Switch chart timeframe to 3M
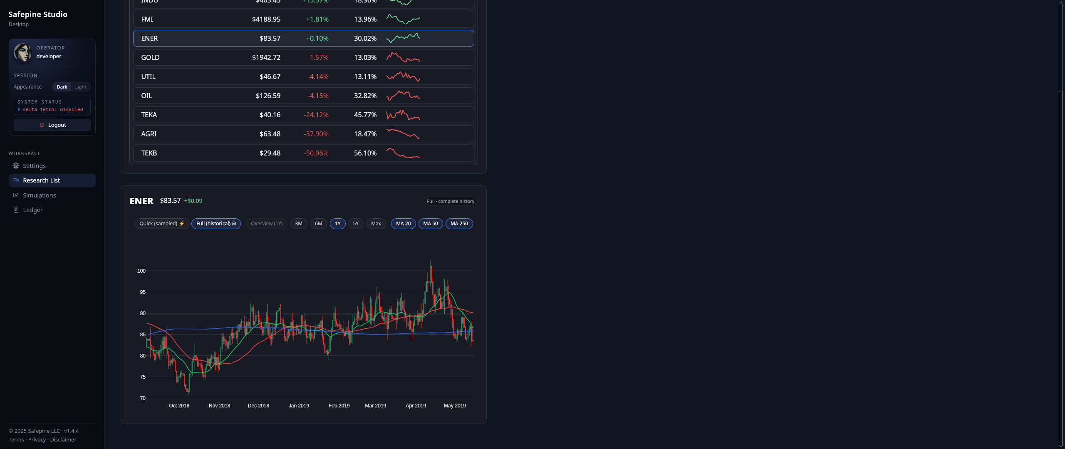Viewport: 1065px width, 449px height. (299, 224)
